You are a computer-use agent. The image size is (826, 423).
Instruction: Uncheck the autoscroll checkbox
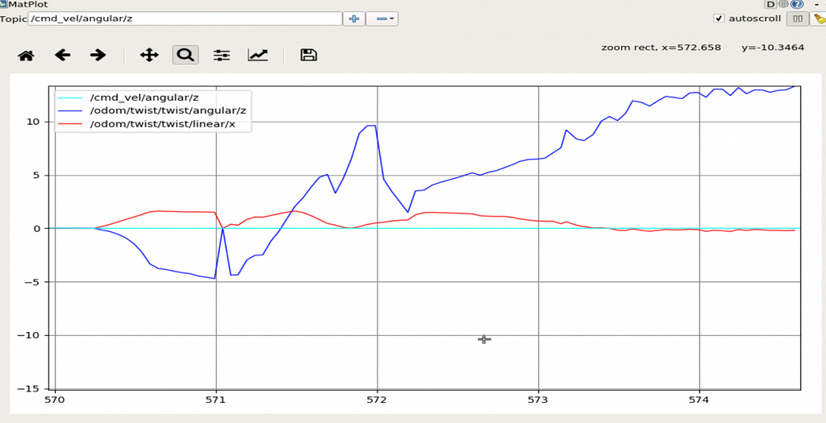(x=719, y=19)
